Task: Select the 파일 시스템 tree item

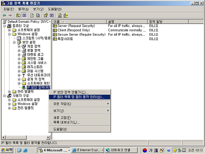Action: 35,71
